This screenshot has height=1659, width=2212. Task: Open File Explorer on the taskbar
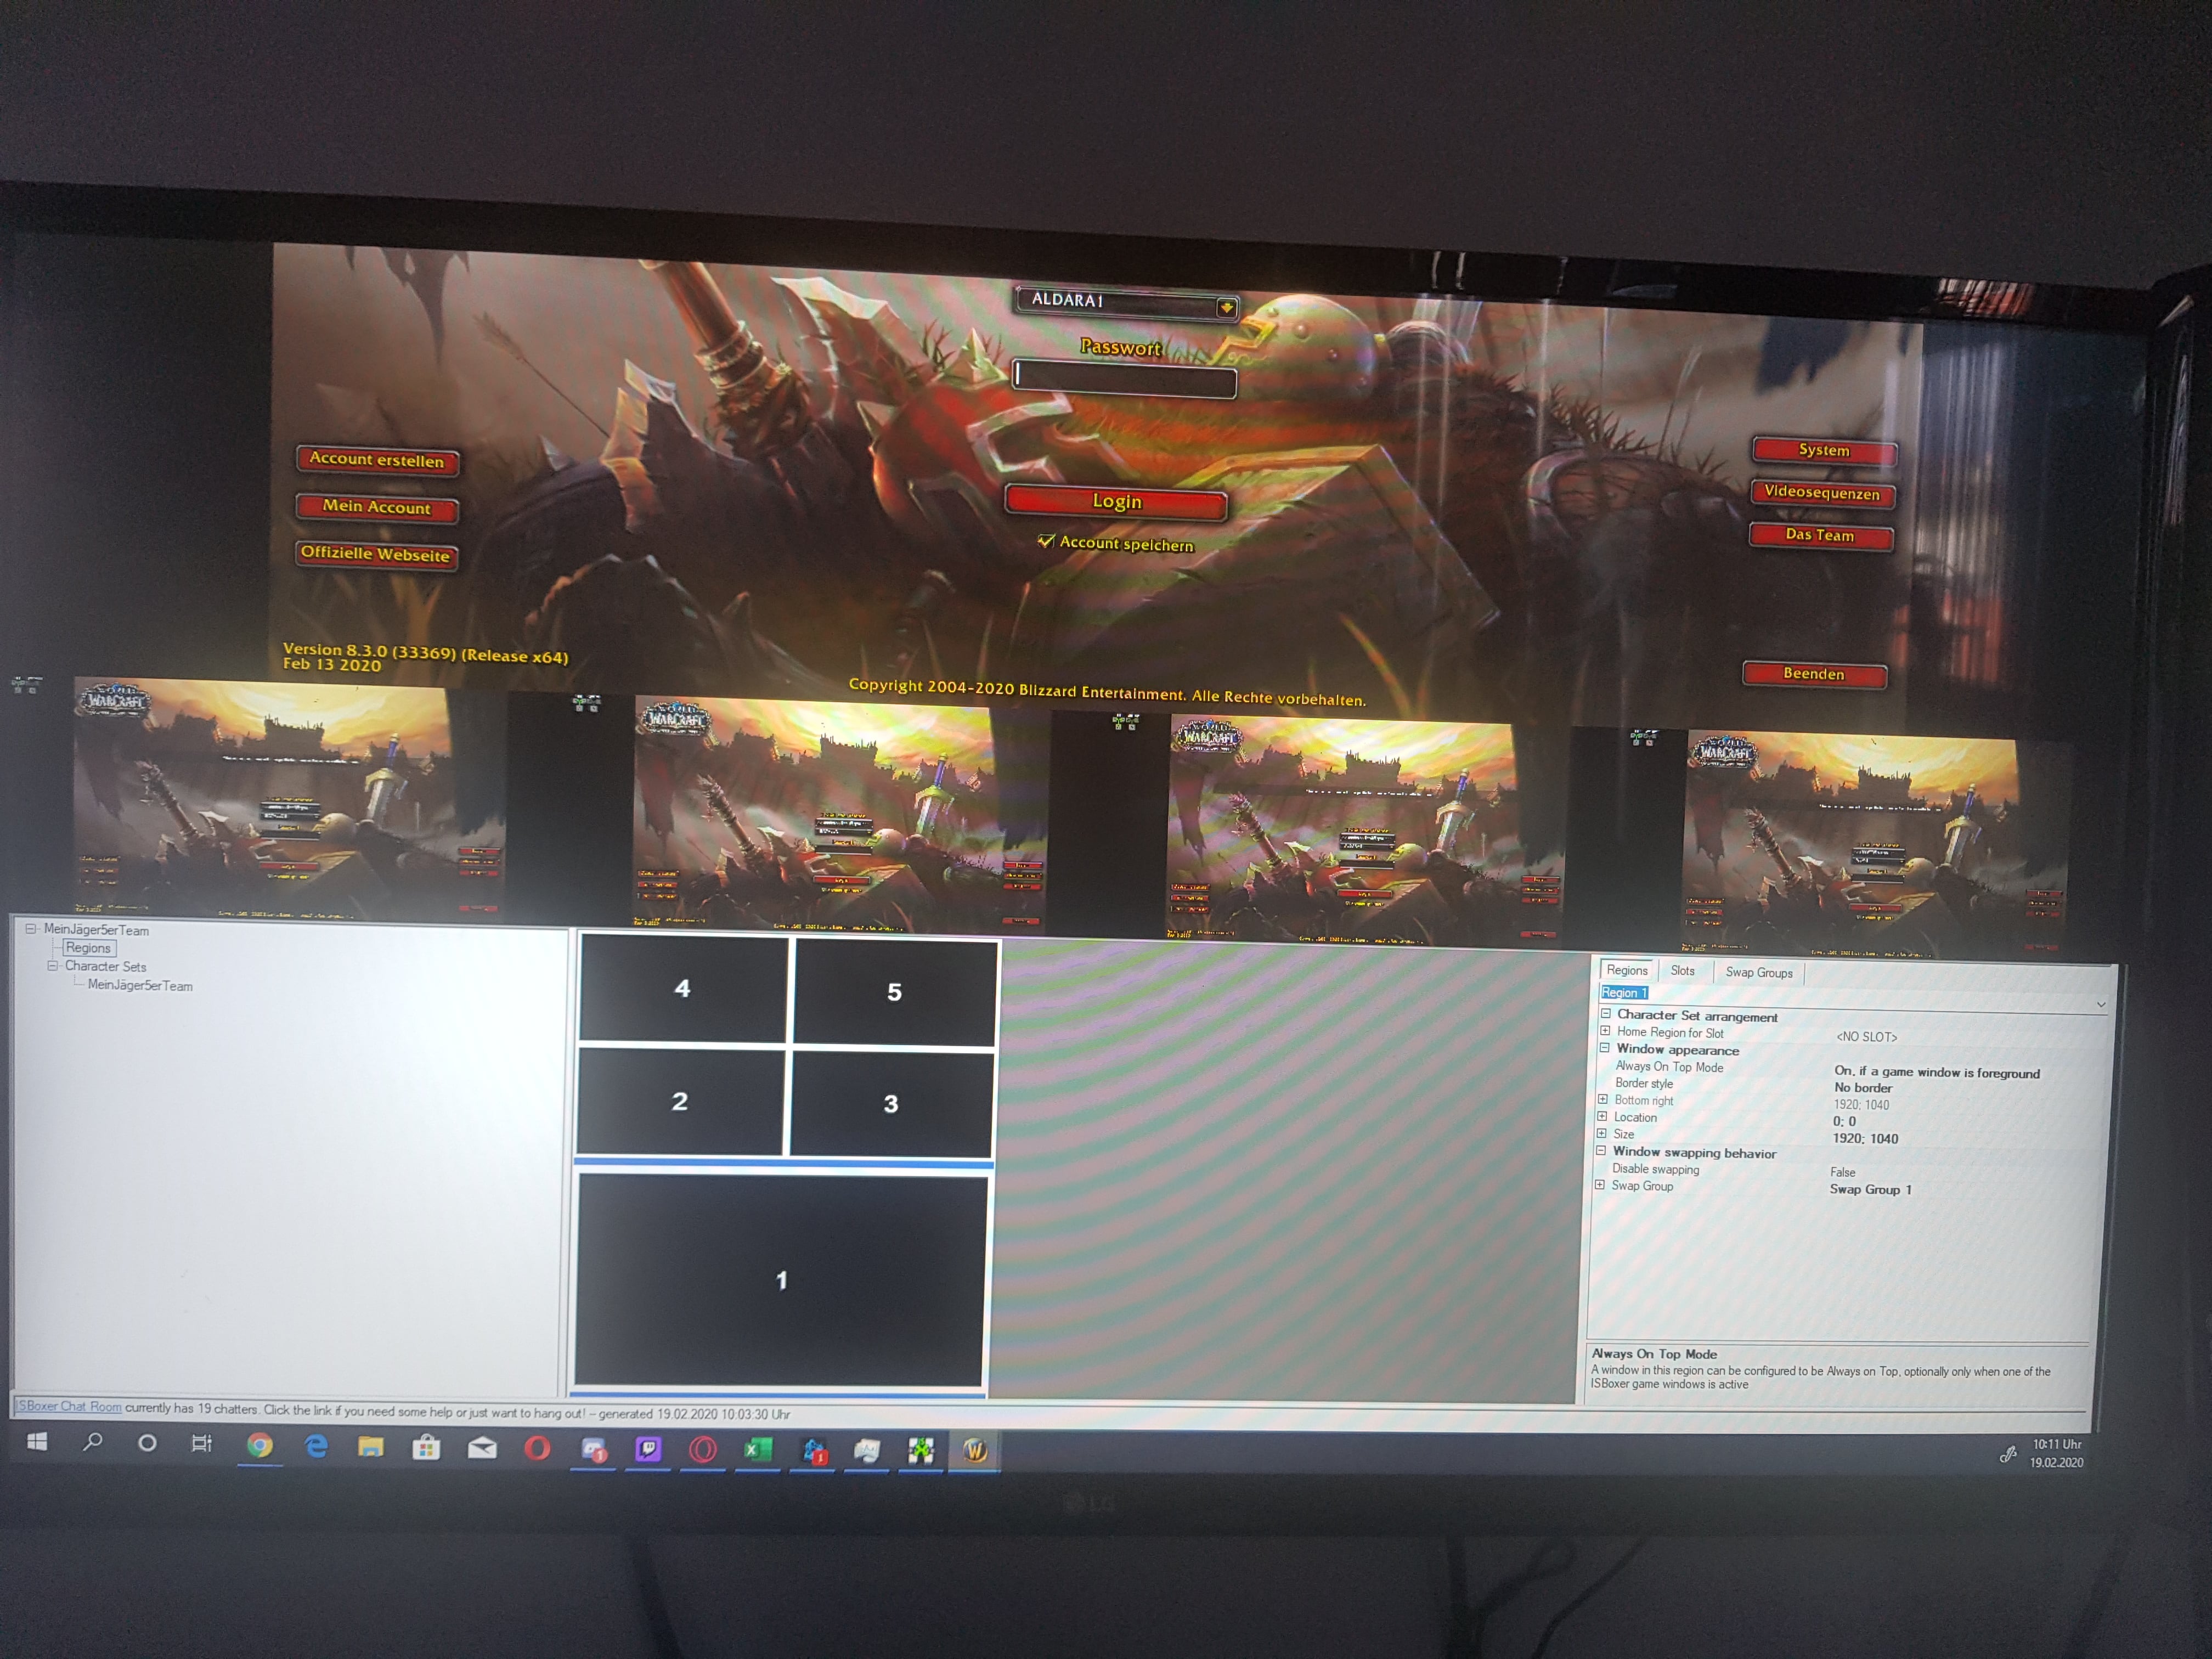[x=371, y=1447]
